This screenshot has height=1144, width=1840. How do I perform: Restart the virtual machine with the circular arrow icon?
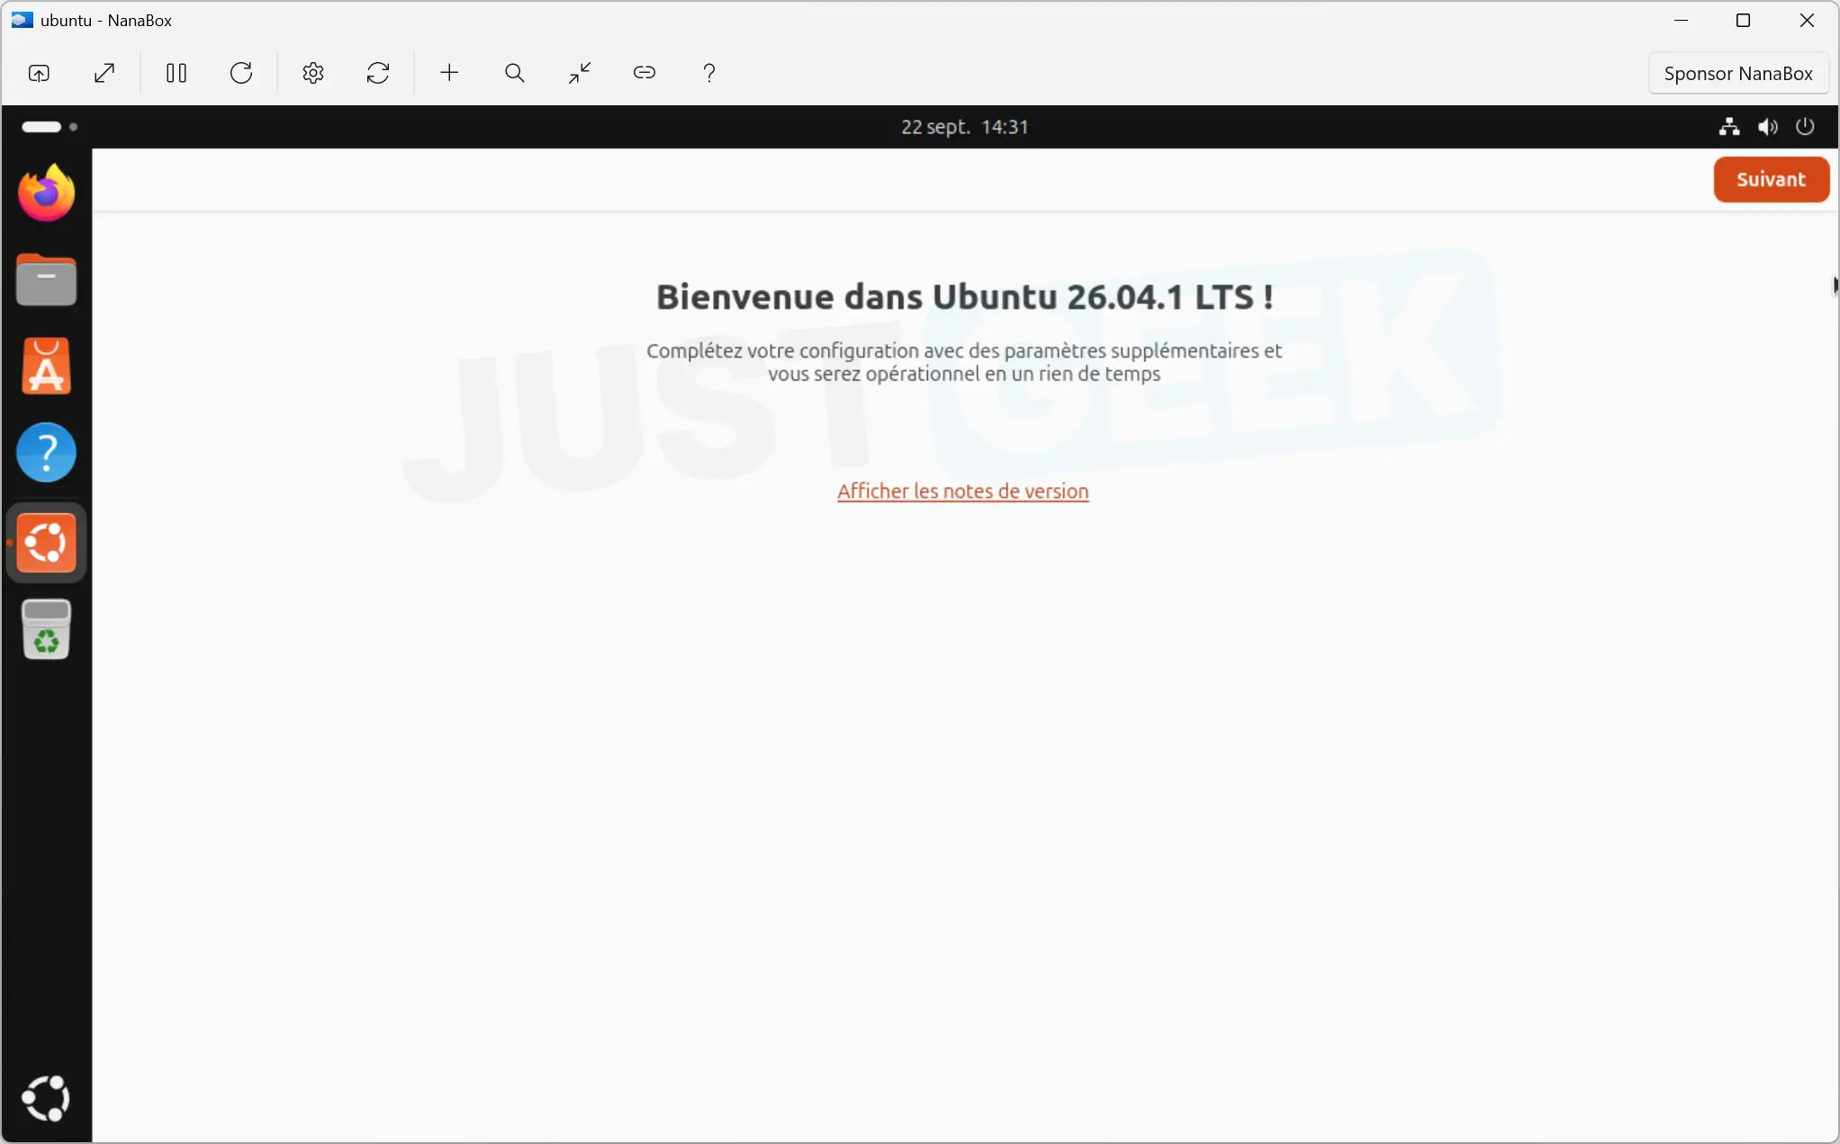pyautogui.click(x=241, y=73)
